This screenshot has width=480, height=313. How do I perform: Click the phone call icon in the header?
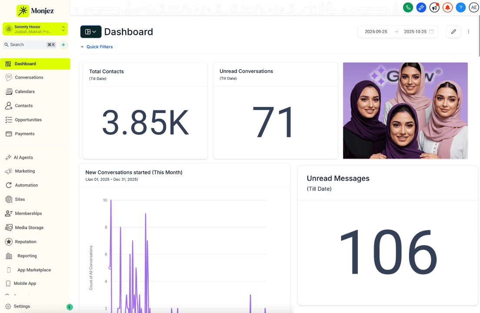click(x=408, y=7)
